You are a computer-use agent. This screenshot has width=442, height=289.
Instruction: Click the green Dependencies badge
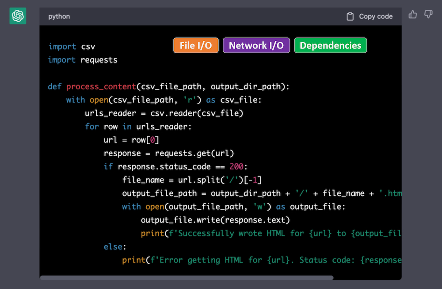pyautogui.click(x=330, y=45)
